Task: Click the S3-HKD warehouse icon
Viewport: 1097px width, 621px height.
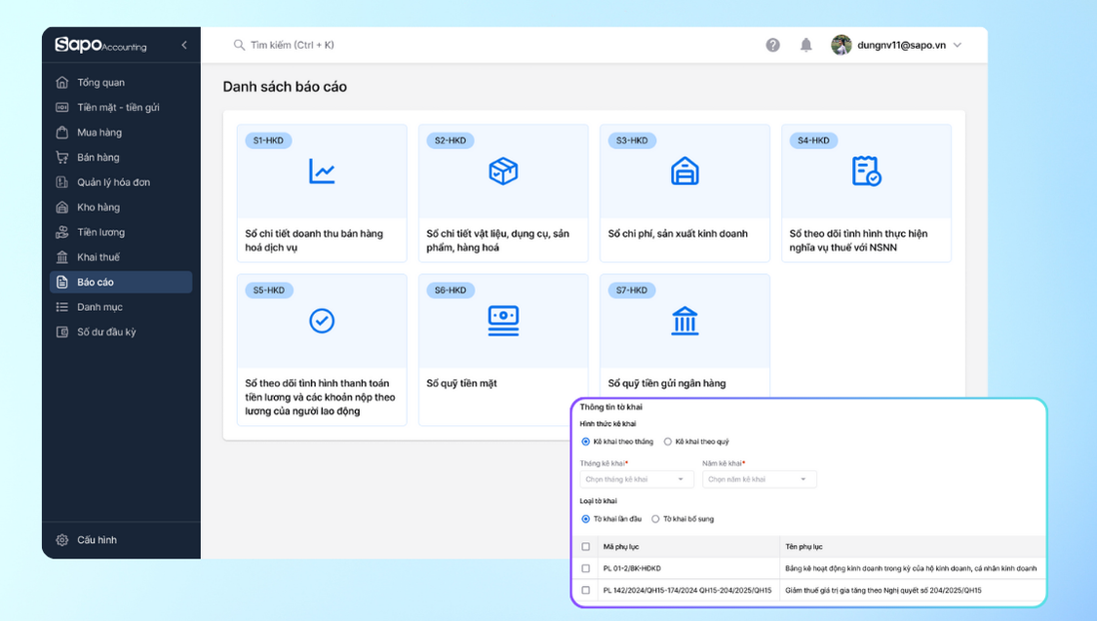Action: [685, 172]
